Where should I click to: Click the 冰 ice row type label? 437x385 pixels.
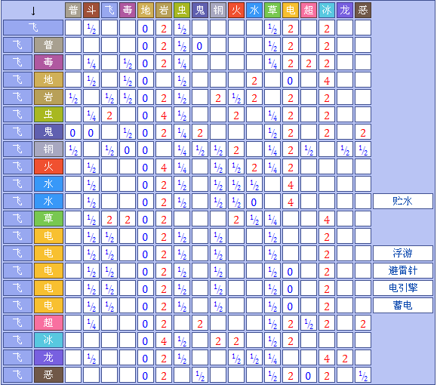click(x=48, y=340)
